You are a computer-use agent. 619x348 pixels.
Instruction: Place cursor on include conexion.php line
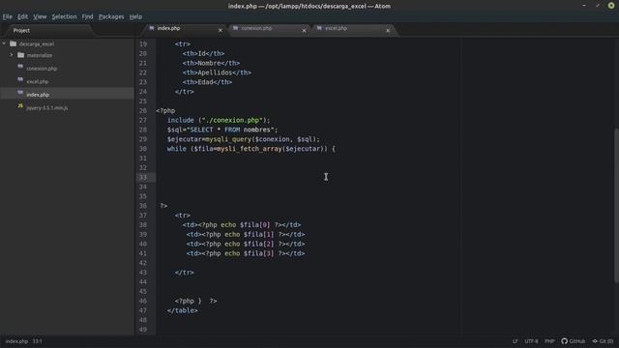219,120
